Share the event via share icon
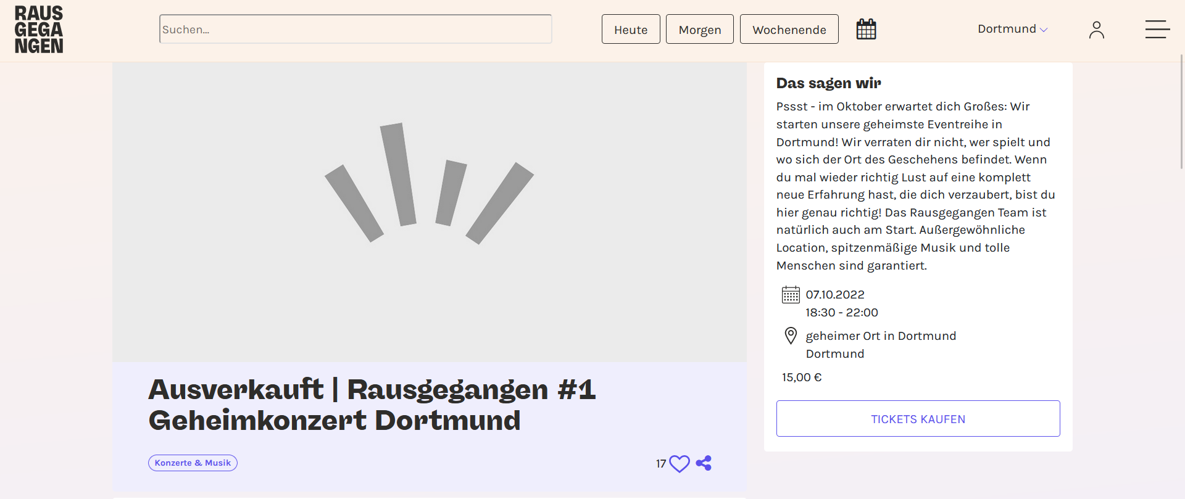 (x=704, y=463)
